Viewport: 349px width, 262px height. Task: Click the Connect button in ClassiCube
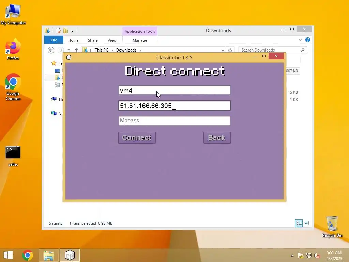pyautogui.click(x=137, y=138)
